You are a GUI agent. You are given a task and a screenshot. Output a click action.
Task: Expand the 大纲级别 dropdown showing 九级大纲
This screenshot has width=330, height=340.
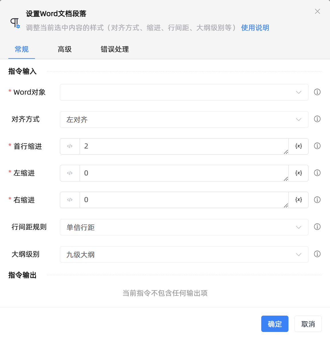184,254
